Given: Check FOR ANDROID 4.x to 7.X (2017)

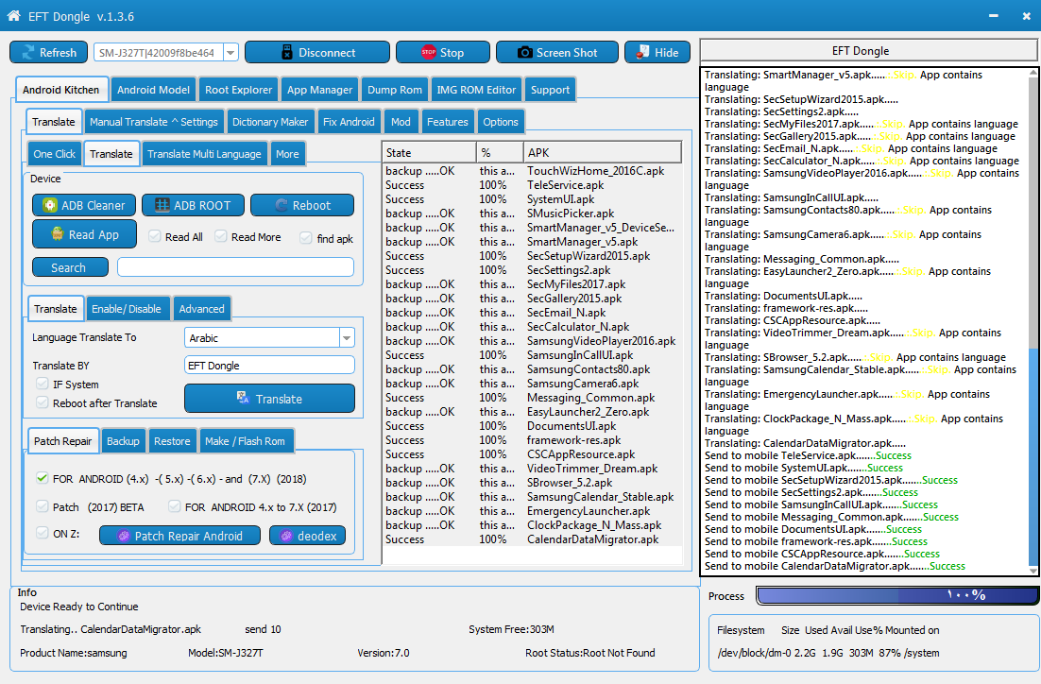Looking at the screenshot, I should pyautogui.click(x=175, y=506).
